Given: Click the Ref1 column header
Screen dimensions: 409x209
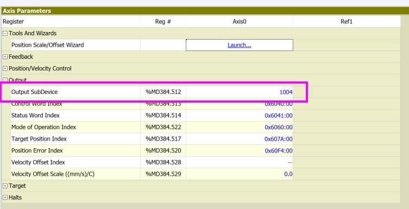Looking at the screenshot, I should tap(347, 22).
